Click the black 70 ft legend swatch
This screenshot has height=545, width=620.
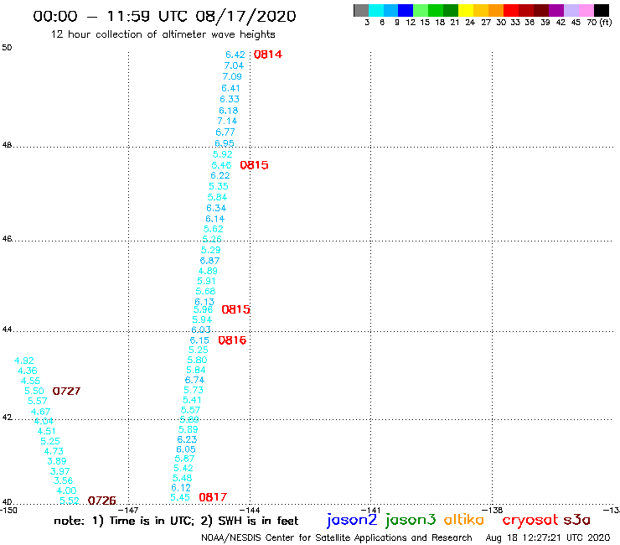click(x=601, y=10)
